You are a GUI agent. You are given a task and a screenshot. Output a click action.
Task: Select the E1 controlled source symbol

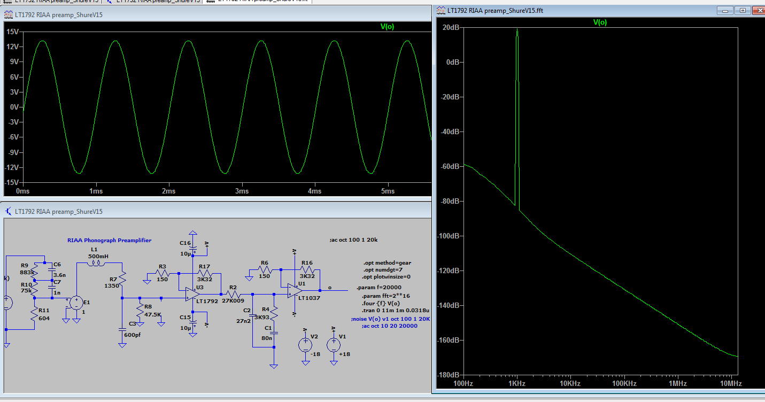[x=75, y=303]
